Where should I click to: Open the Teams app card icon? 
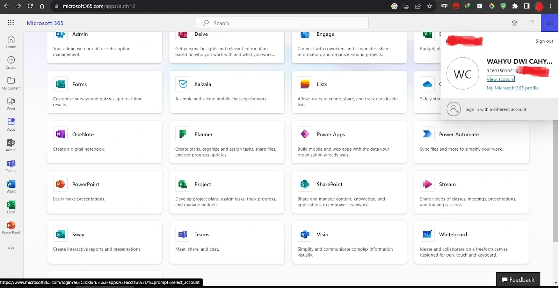pos(183,235)
